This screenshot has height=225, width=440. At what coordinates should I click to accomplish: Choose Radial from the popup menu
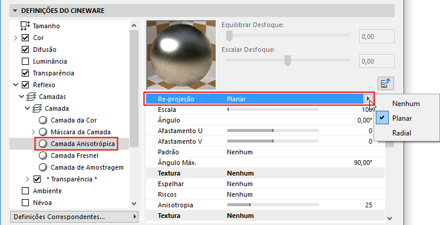tap(402, 133)
